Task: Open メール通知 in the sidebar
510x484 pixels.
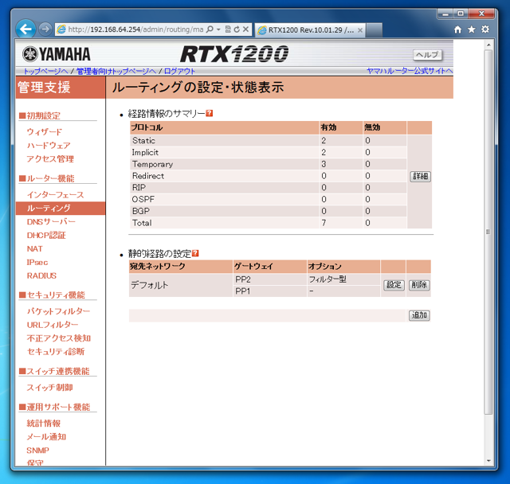Action: (x=46, y=436)
